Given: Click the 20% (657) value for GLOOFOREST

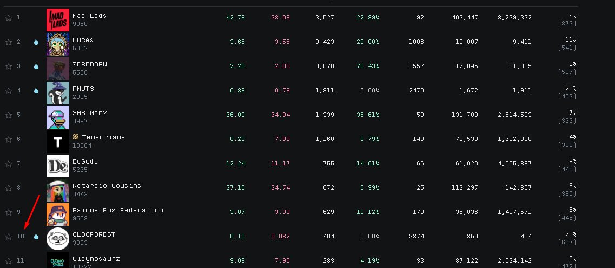Looking at the screenshot, I should pyautogui.click(x=567, y=239).
